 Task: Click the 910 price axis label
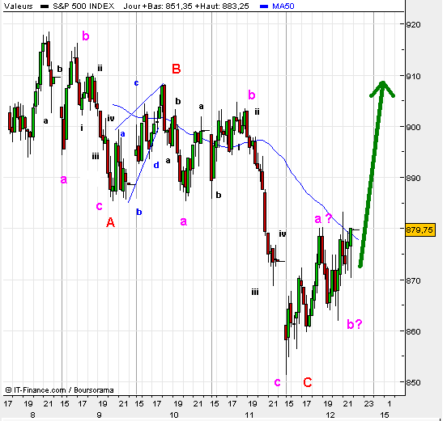pos(413,76)
